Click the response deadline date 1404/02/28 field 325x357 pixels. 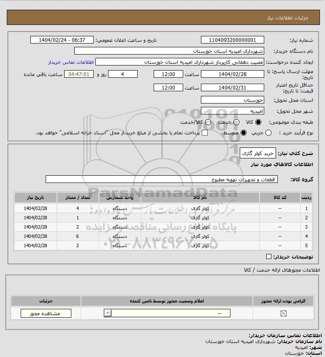[233, 74]
